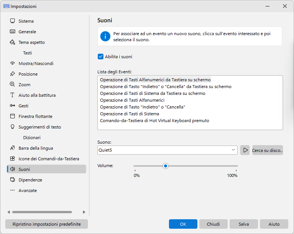
Task: Click the Volume slider handle
Action: pos(165,166)
